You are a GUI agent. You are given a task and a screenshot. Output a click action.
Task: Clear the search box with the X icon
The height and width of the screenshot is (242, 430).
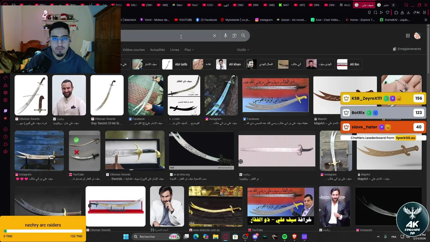[214, 36]
